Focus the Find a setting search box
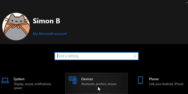Screen dimensions: 188x94 point(97,56)
